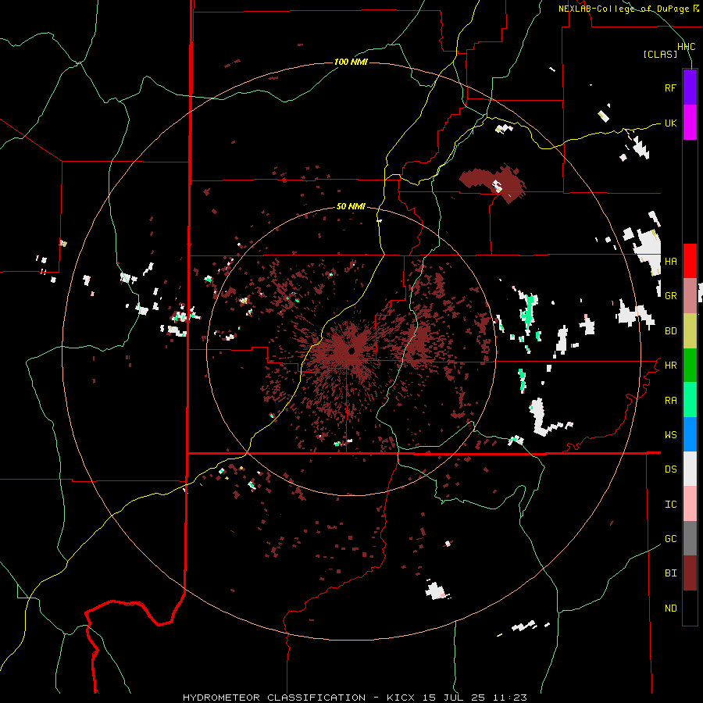Click the UK magenta legend swatch
The width and height of the screenshot is (703, 703).
point(690,123)
